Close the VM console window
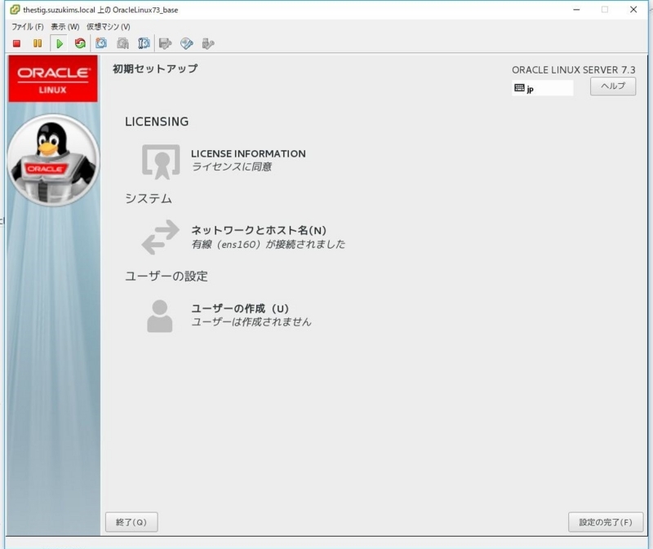This screenshot has width=653, height=549. click(633, 10)
